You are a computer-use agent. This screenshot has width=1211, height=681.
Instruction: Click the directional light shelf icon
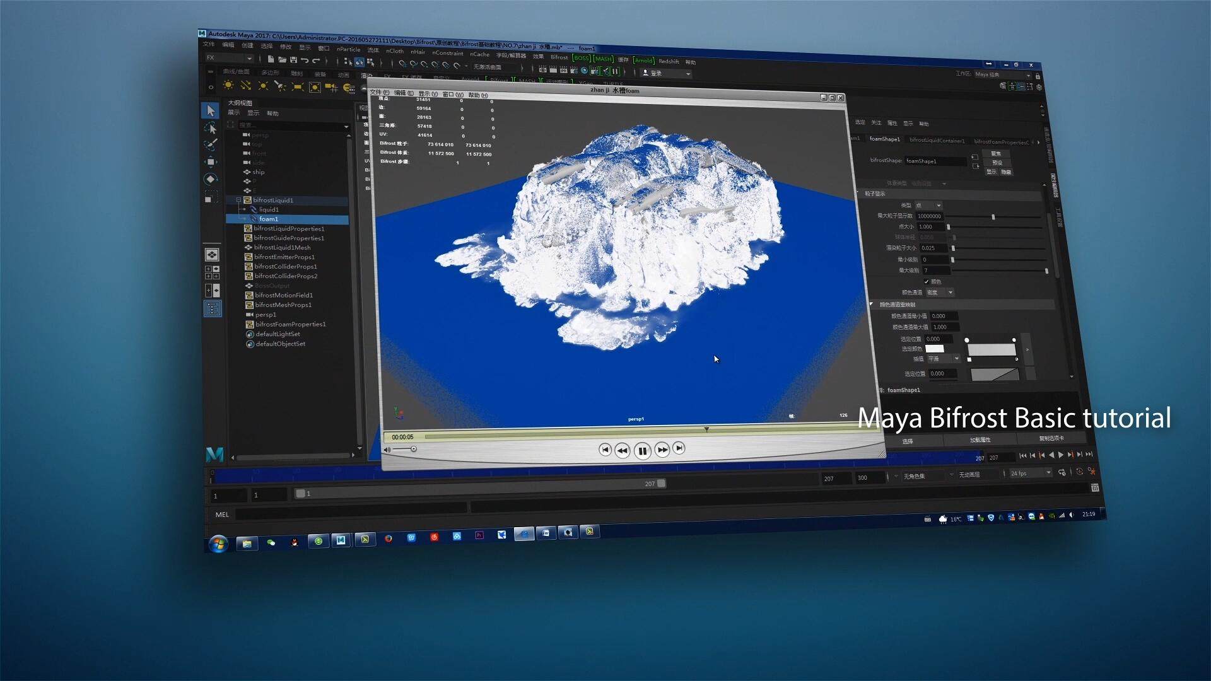245,86
